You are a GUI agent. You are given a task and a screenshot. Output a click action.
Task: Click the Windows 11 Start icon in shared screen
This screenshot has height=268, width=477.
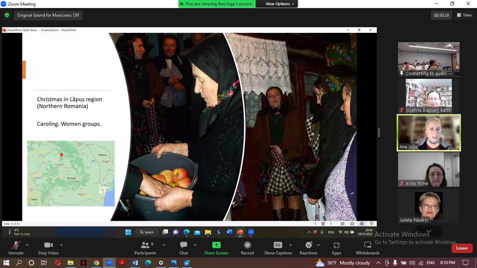(x=128, y=232)
